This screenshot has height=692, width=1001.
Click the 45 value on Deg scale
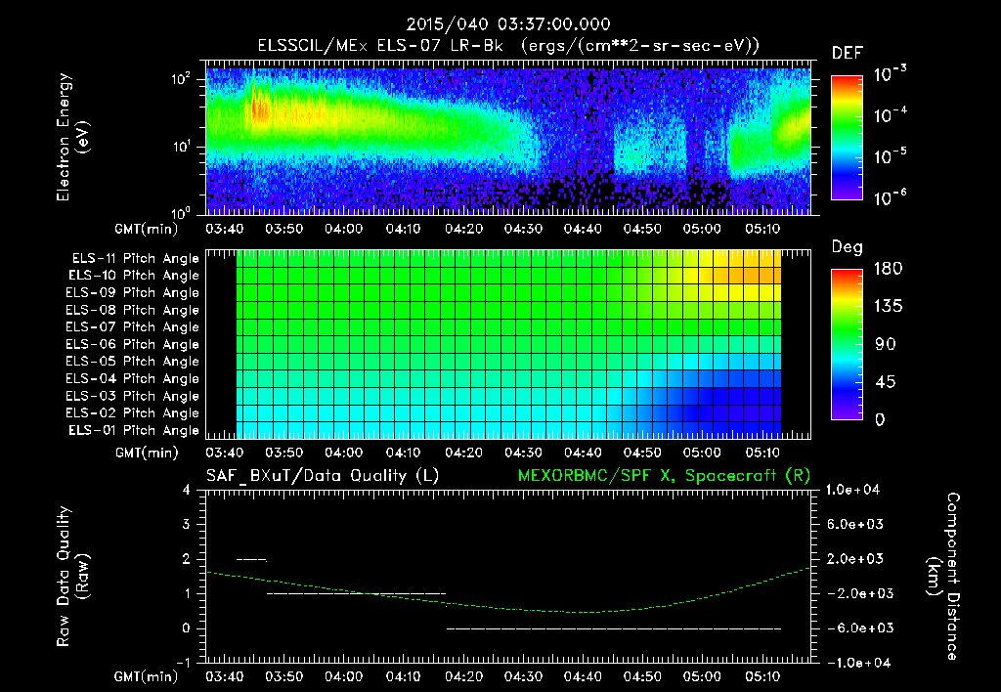pos(886,382)
